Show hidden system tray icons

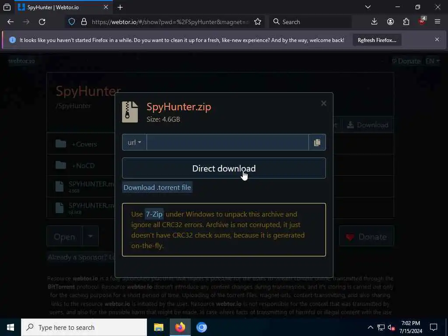click(x=370, y=327)
